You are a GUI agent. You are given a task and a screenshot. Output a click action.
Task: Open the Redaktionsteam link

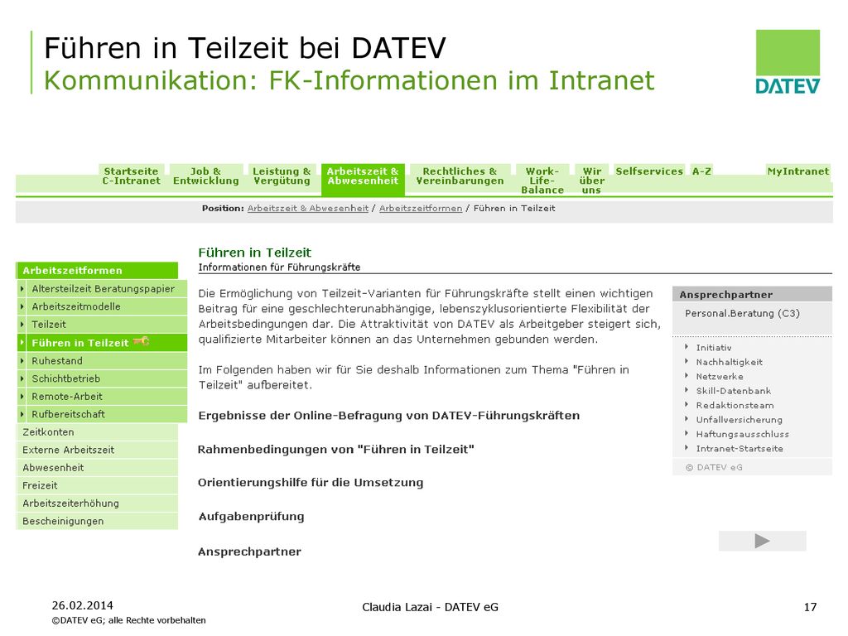[735, 406]
